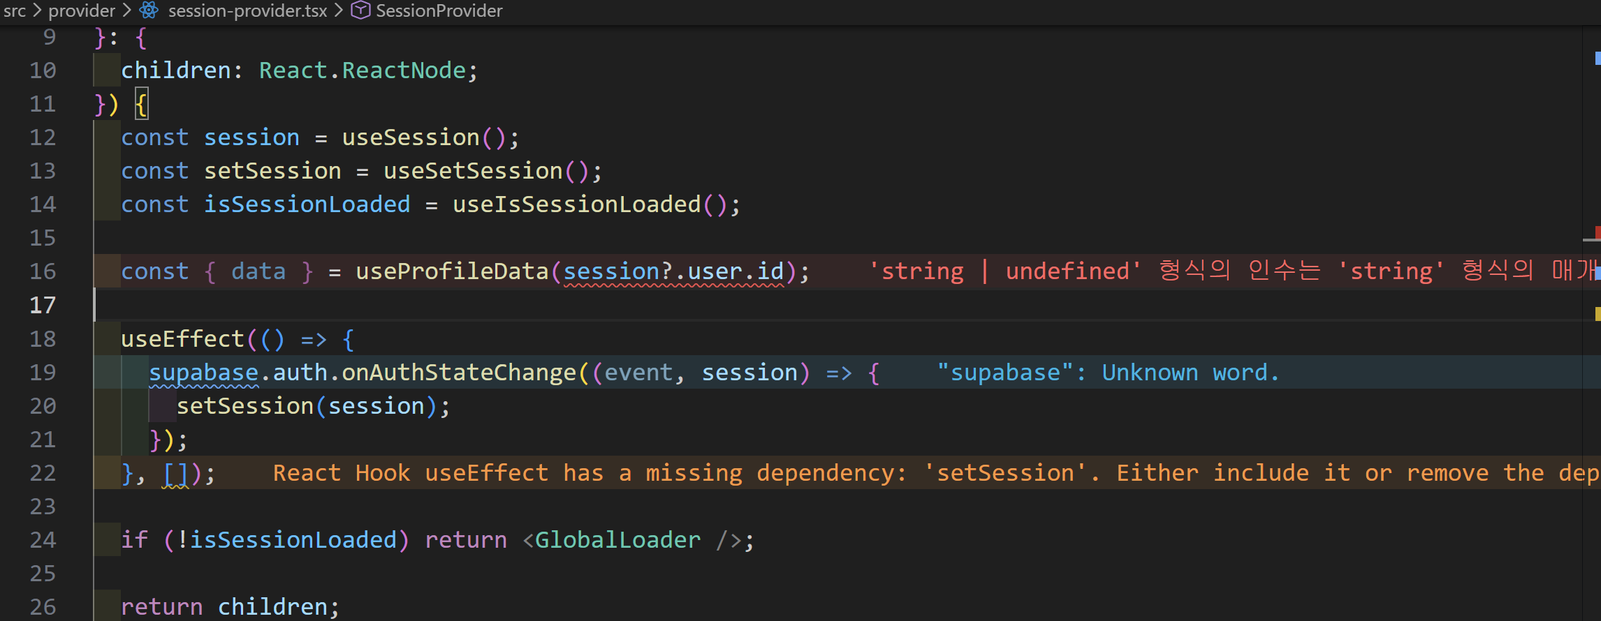
Task: Click the "supabase": Unknown word hint
Action: coord(1107,373)
